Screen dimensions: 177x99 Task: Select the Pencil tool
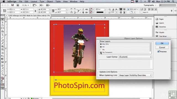click(2, 43)
